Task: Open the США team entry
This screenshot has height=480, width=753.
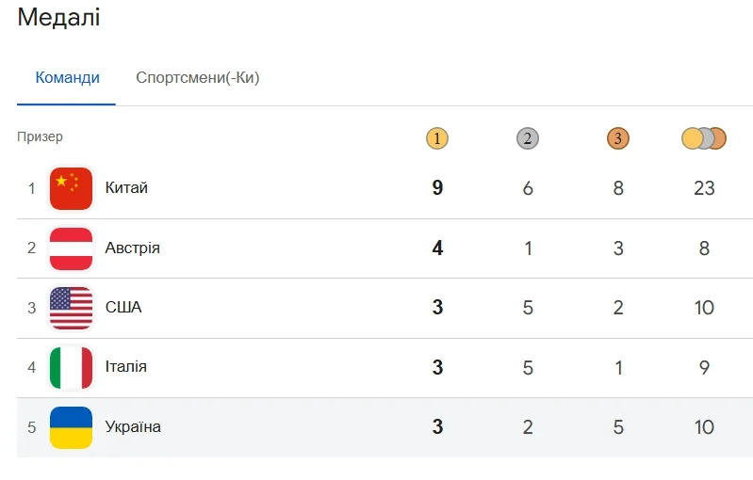Action: (x=123, y=308)
